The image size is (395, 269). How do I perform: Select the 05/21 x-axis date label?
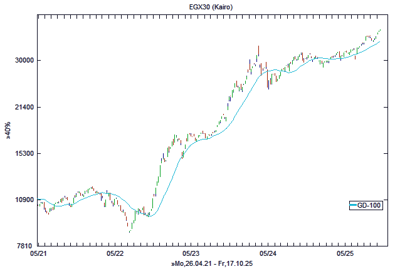(x=38, y=254)
